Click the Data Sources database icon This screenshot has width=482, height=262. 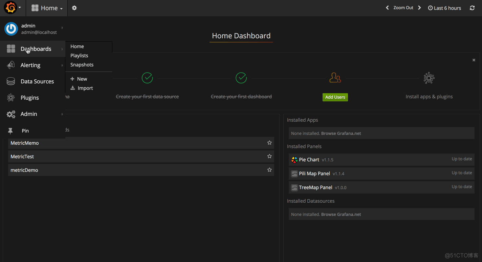[11, 81]
